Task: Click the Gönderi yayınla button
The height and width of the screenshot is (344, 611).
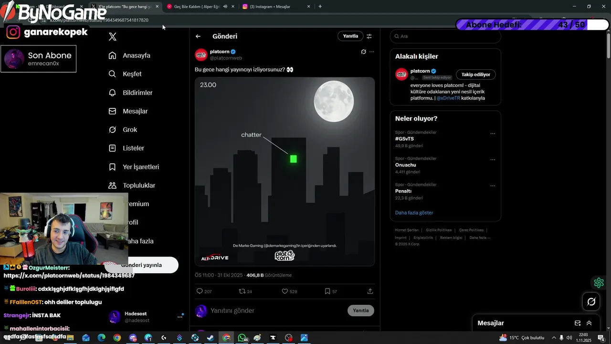Action: [141, 265]
